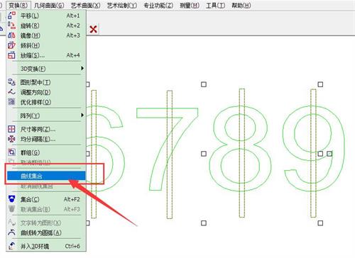Click the selection handle beside digit 9
355x258 pixels.
tap(329, 154)
